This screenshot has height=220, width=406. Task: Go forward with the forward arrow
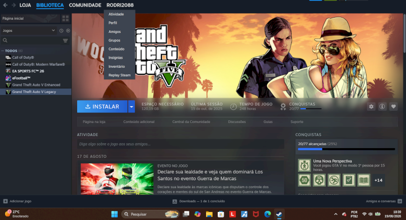click(x=14, y=5)
